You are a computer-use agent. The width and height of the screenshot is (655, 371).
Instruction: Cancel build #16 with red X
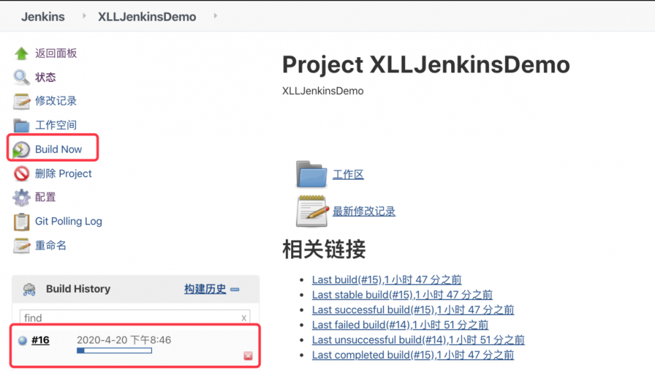point(248,355)
